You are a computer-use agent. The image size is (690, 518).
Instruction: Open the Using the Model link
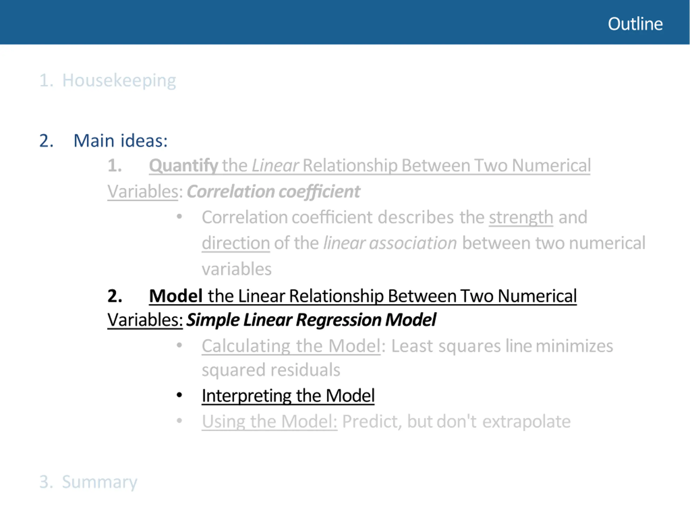[269, 422]
